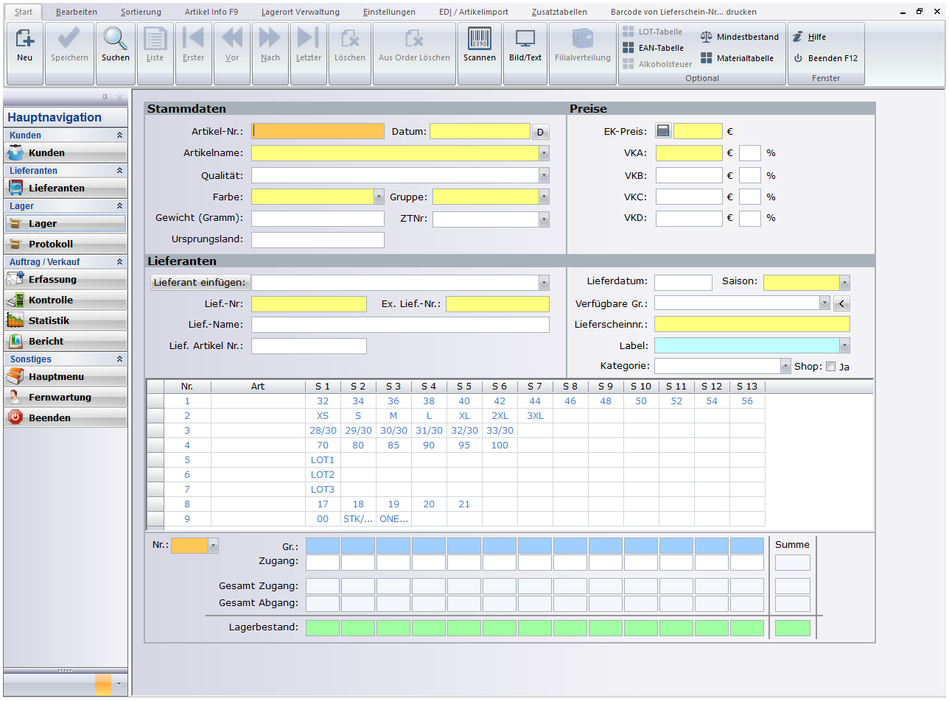The height and width of the screenshot is (701, 949).
Task: Click the Neu toolbar icon
Action: pos(25,40)
